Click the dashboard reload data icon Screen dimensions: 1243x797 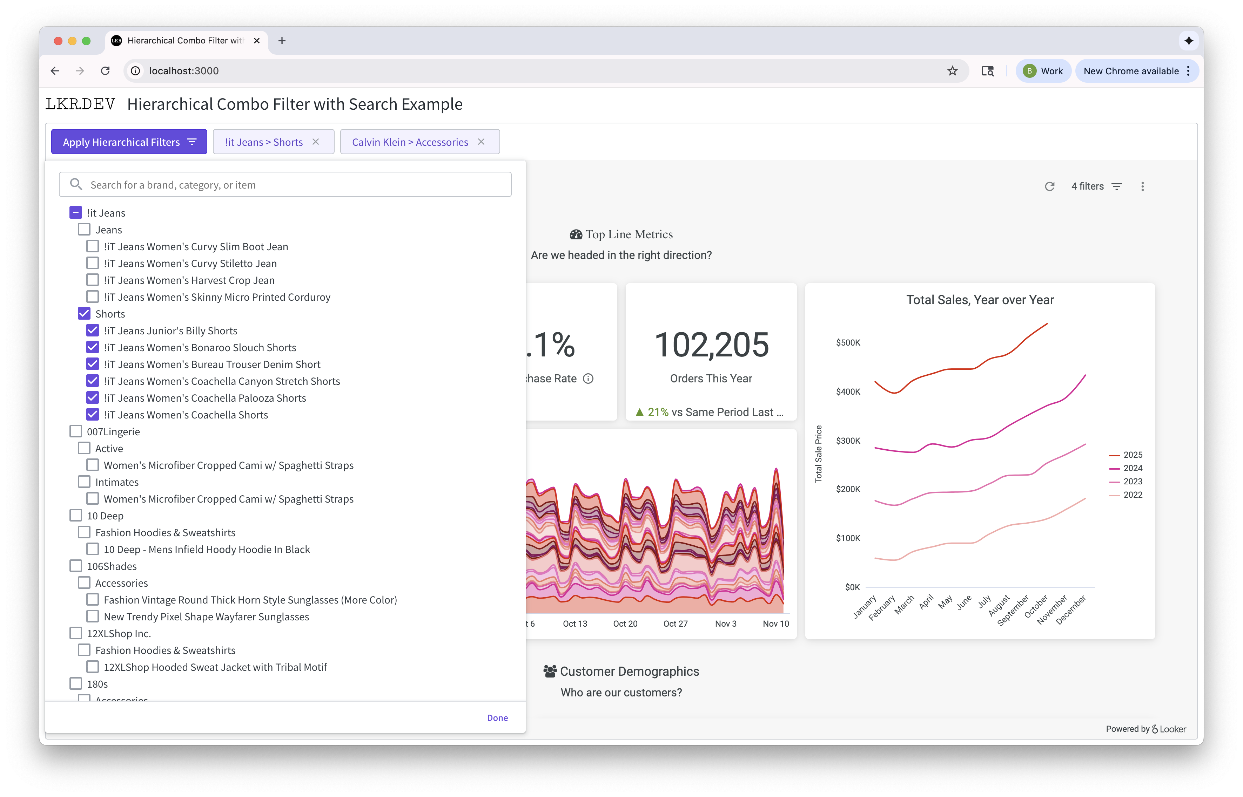click(1049, 186)
